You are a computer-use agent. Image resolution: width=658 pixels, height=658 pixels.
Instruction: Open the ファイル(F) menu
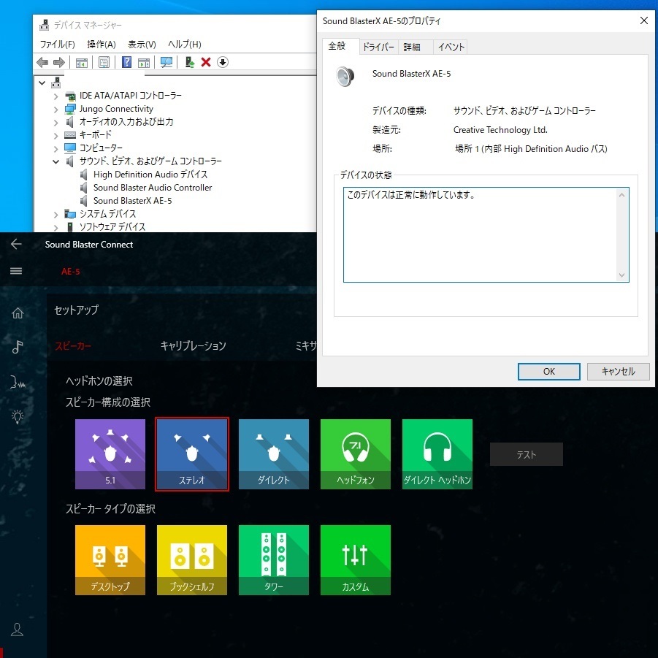57,44
